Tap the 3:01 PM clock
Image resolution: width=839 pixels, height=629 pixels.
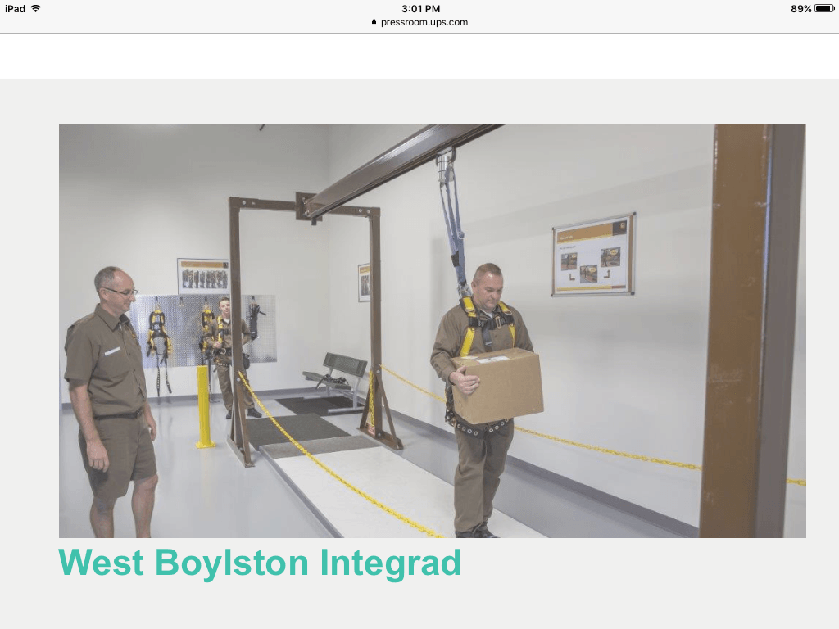click(x=420, y=8)
